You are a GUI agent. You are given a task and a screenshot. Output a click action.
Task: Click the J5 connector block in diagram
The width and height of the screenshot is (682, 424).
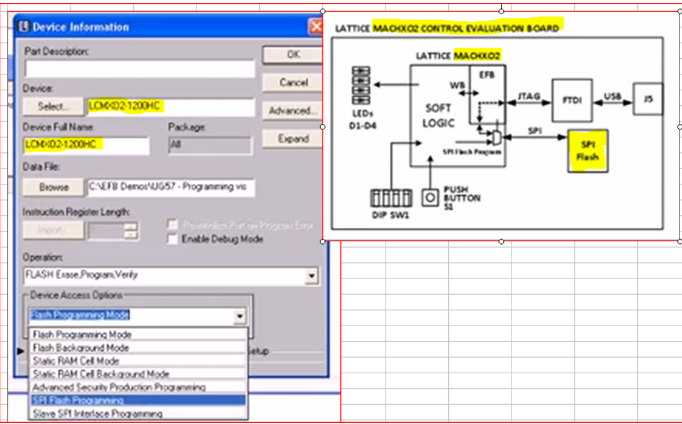tap(648, 99)
